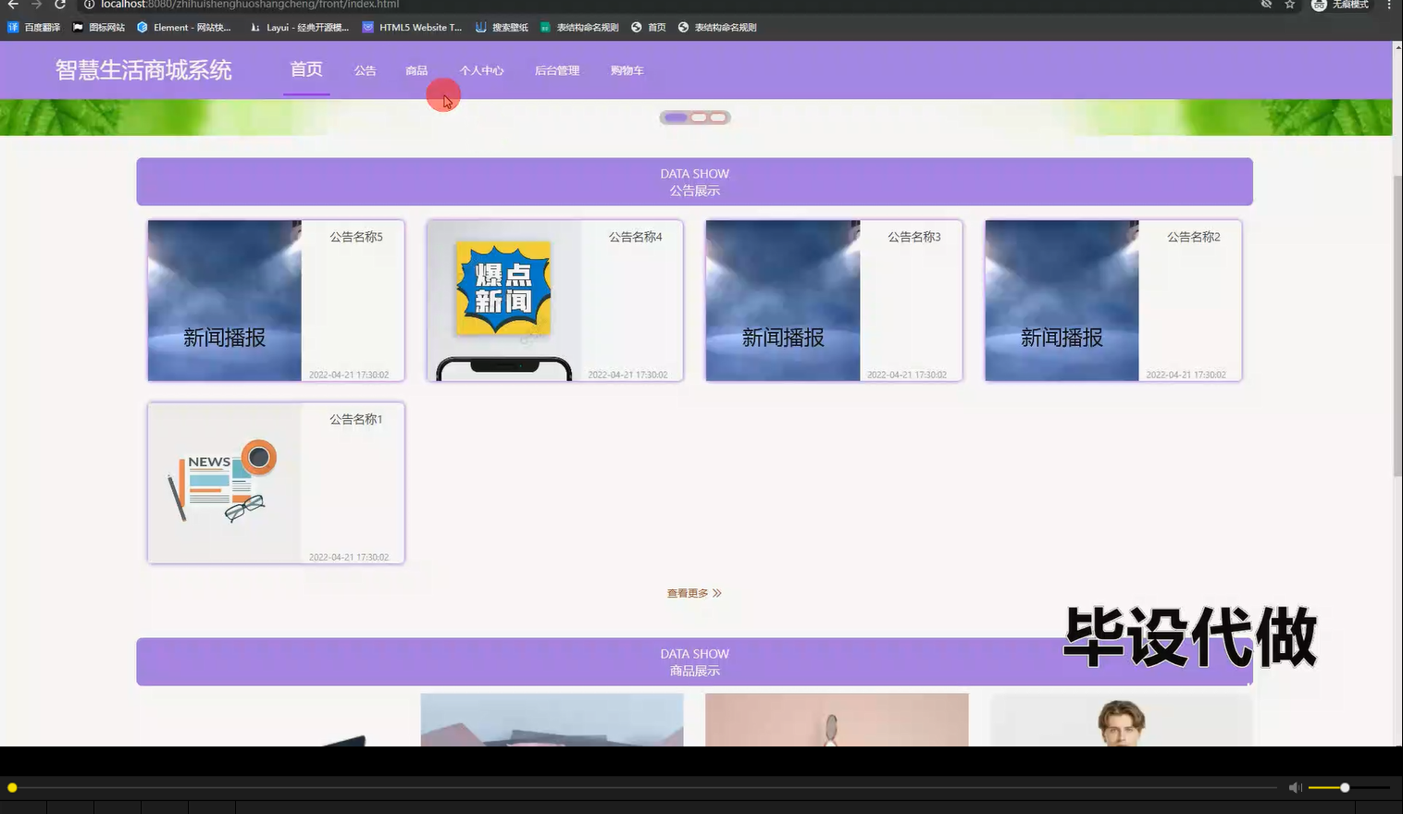The height and width of the screenshot is (814, 1403).
Task: Click the 智慧生活商城系统 site title
Action: tap(143, 70)
